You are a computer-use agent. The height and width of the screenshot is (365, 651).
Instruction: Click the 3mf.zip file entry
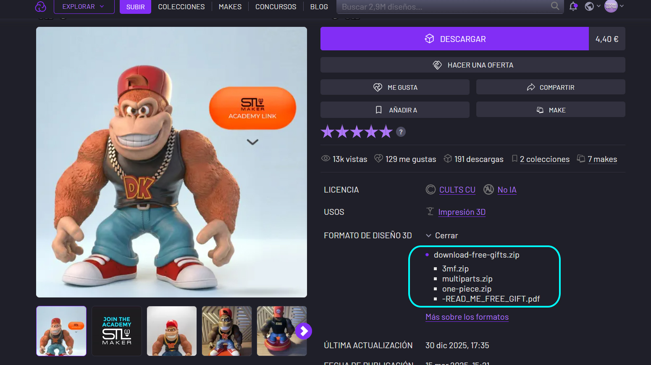pyautogui.click(x=455, y=269)
